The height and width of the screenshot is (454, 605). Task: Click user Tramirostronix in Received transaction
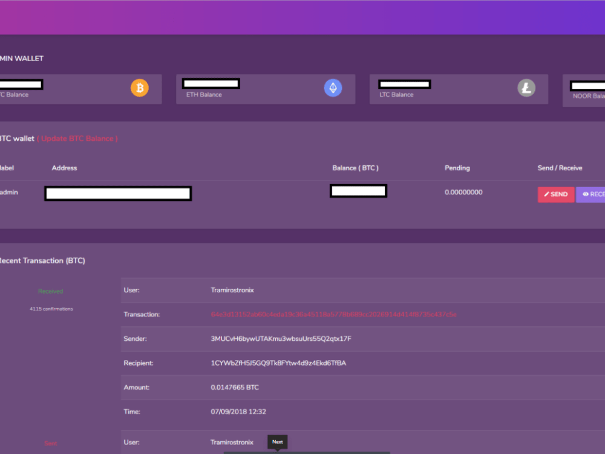coord(232,290)
